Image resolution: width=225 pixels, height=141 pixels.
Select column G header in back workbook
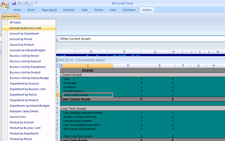point(155,52)
